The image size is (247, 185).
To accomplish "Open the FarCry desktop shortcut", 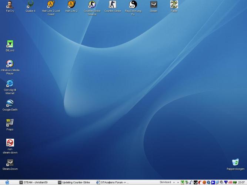I will pos(10,5).
